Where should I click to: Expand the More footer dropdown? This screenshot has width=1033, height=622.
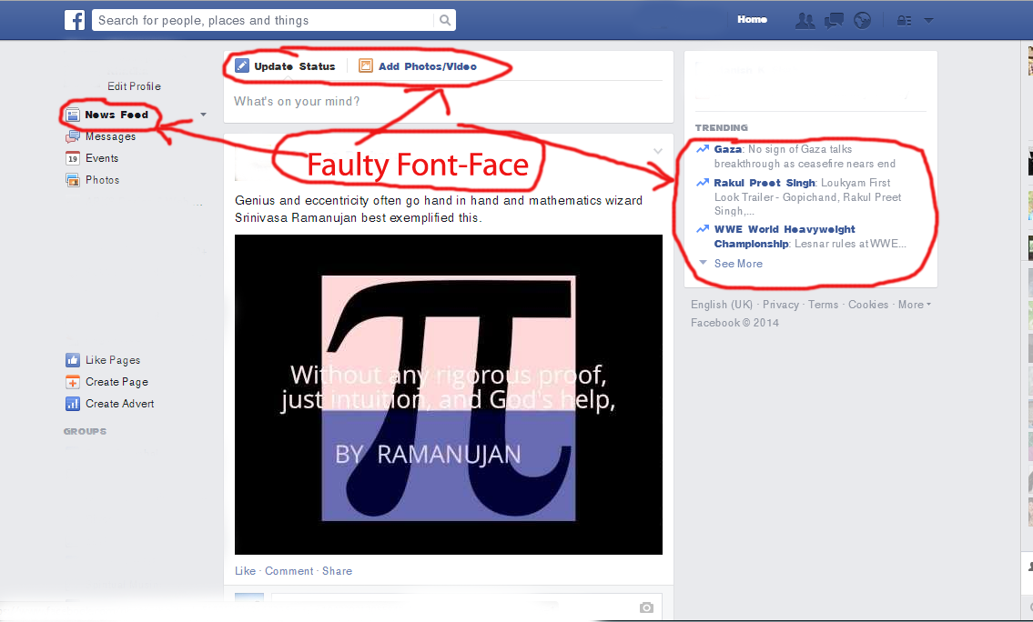click(x=915, y=304)
